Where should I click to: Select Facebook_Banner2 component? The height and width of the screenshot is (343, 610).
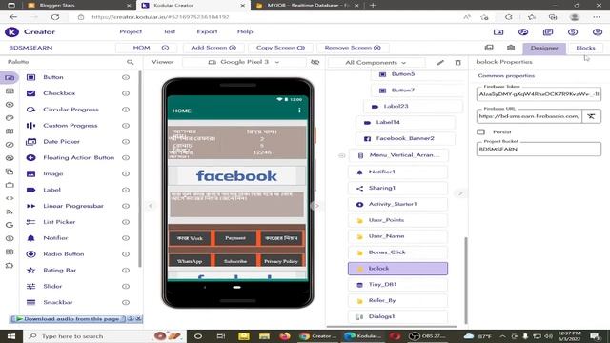(x=405, y=138)
